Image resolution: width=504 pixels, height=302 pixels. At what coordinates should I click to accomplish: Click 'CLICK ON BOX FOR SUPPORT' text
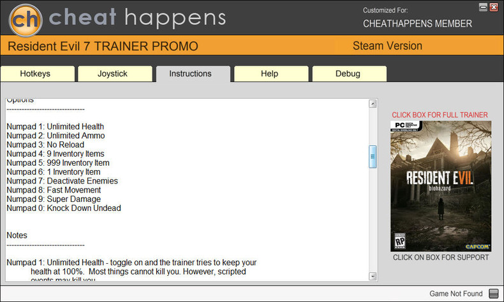tap(441, 257)
